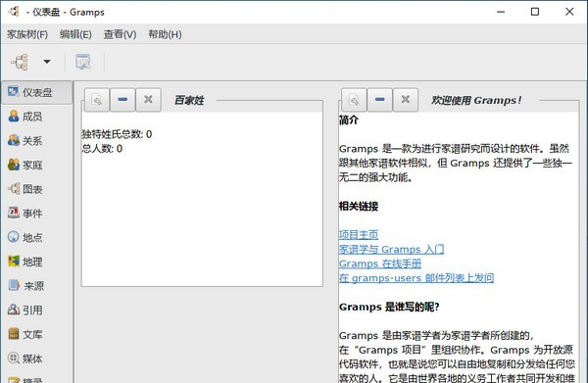Click the 简介 heading
This screenshot has height=383, width=588.
pos(349,120)
